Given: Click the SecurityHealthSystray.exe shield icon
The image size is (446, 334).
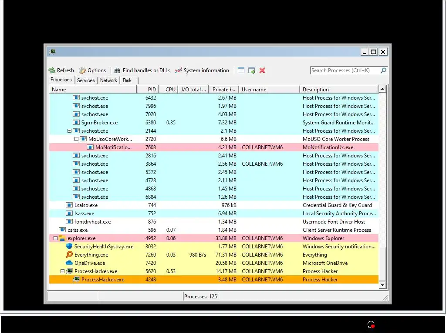Looking at the screenshot, I should 69,246.
